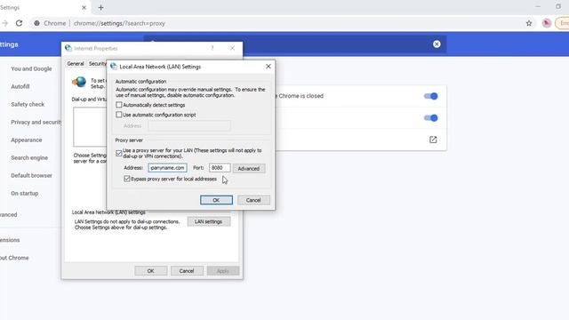Open the external link icon in the settings card
Screen dimensions: 569x320
[x=433, y=140]
